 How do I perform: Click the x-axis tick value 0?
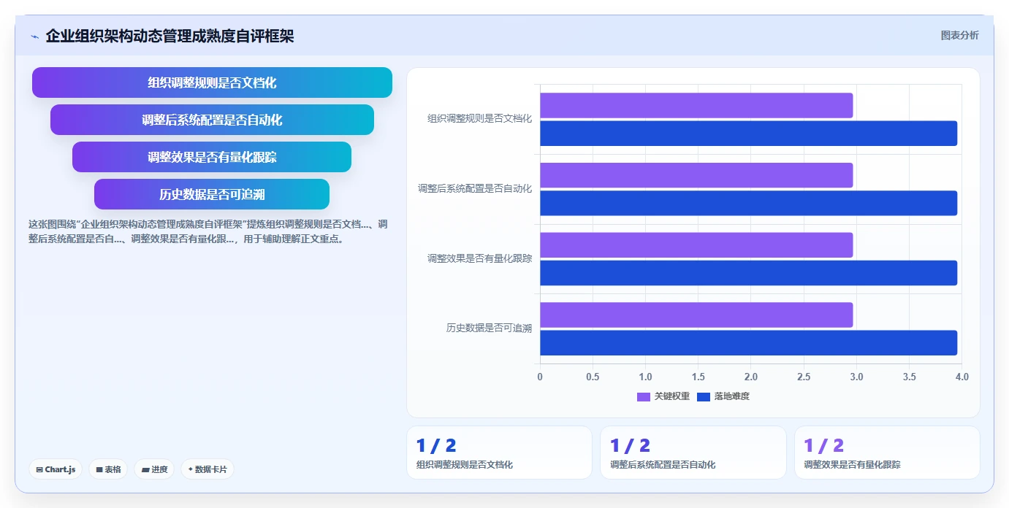pos(540,377)
